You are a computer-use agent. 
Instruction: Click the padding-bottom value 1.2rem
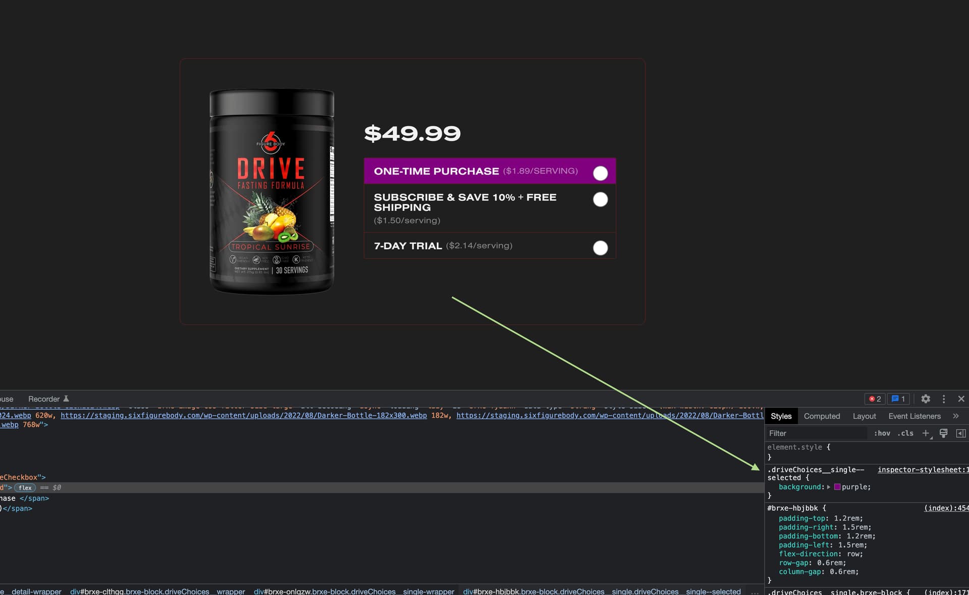pyautogui.click(x=859, y=536)
